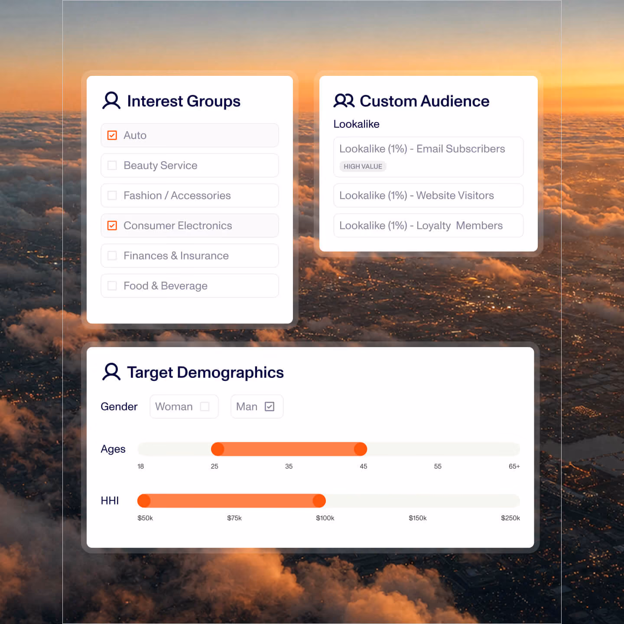Click the Gender label
624x624 pixels.
point(119,406)
